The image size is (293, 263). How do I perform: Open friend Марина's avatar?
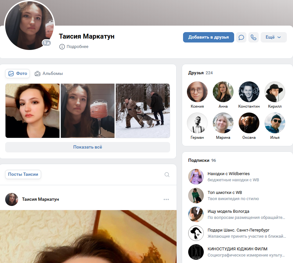coord(223,123)
